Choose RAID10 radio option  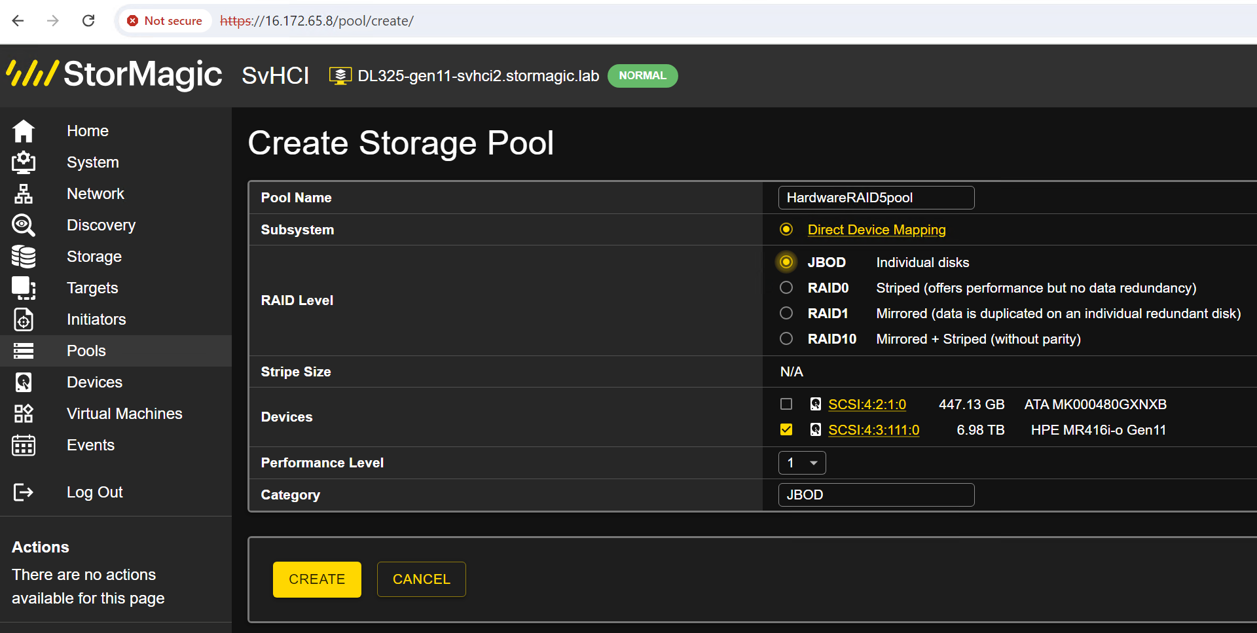click(786, 338)
